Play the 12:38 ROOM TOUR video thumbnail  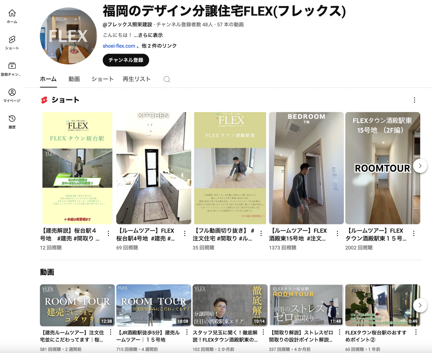click(77, 305)
